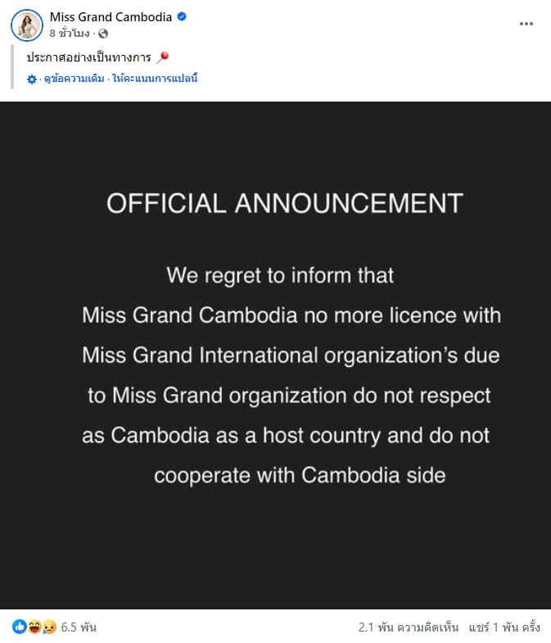The height and width of the screenshot is (643, 551).
Task: Click the translated text 'ประกาศอย่างเป็นทางการ'
Action: [x=88, y=57]
